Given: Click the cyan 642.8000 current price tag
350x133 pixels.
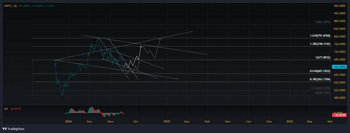Looking at the screenshot, I should tap(339, 66).
